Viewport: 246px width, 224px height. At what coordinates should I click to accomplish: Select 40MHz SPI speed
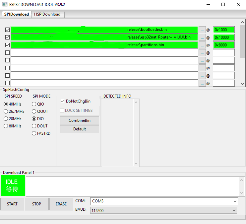(x=13, y=104)
